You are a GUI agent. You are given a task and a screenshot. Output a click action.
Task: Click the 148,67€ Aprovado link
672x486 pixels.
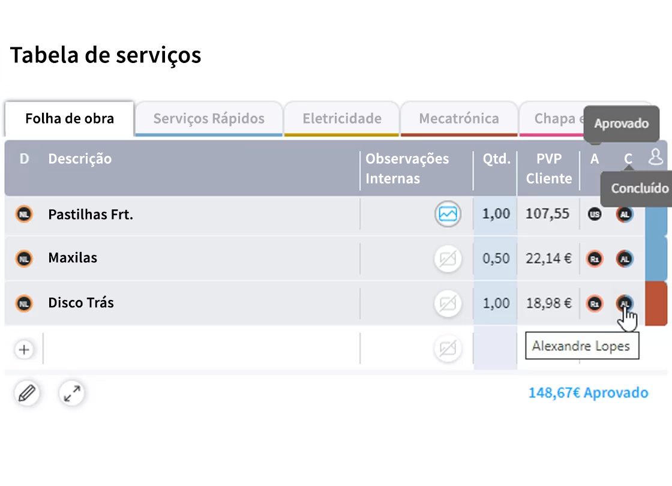[587, 393]
